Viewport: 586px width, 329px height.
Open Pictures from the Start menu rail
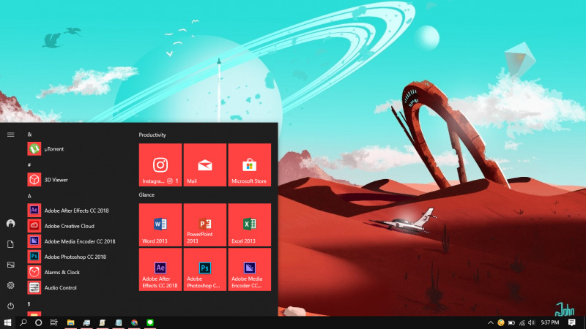click(x=10, y=265)
